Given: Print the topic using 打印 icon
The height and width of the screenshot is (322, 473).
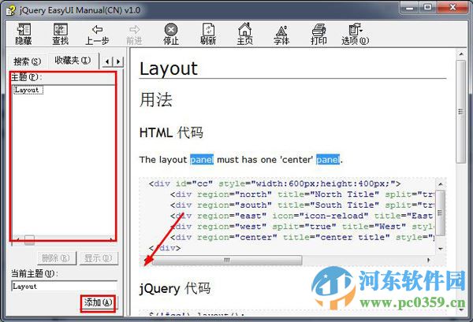Looking at the screenshot, I should [x=318, y=34].
